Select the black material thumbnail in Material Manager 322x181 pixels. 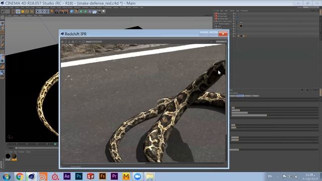[x=8, y=156]
